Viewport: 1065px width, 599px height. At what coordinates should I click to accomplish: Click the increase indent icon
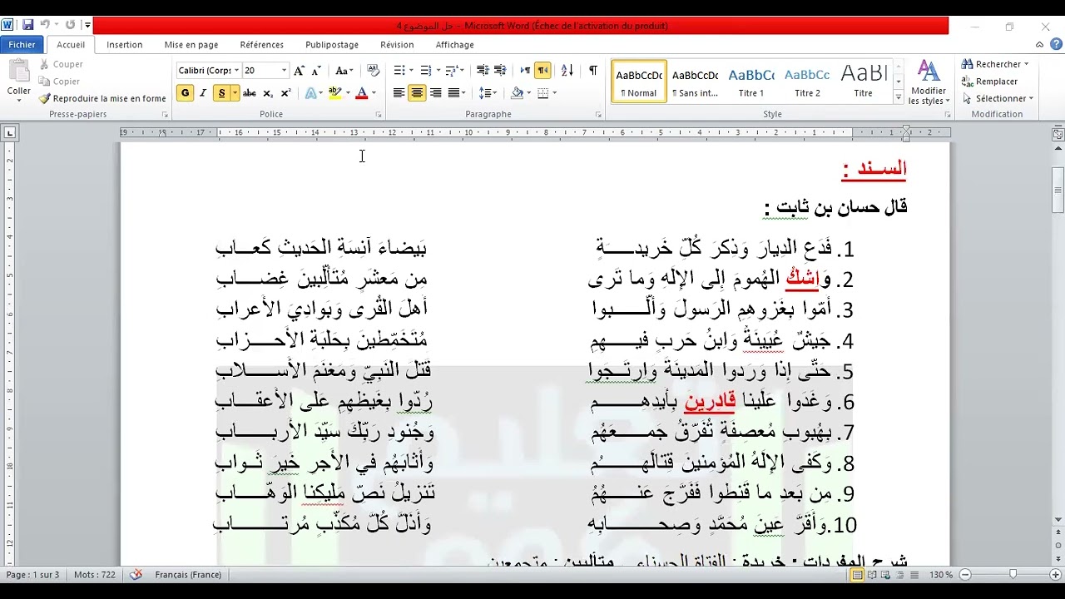pos(500,71)
